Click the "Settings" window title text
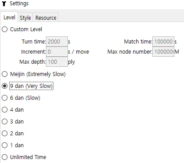Screen dimensions: 184x163 click(19, 4)
